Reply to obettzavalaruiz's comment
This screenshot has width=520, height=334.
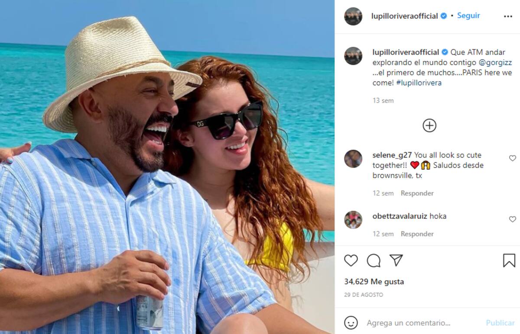(x=417, y=234)
